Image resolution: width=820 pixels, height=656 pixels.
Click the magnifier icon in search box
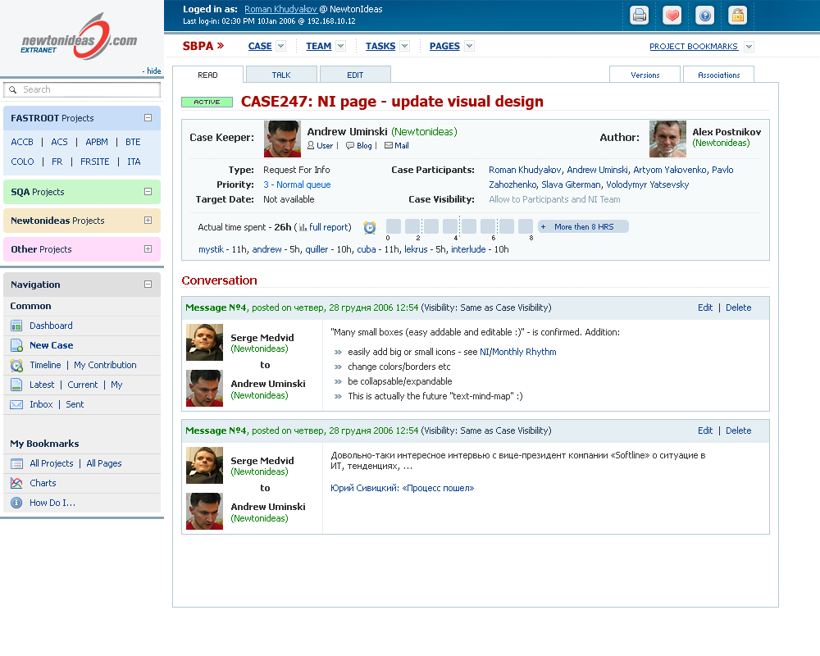13,89
